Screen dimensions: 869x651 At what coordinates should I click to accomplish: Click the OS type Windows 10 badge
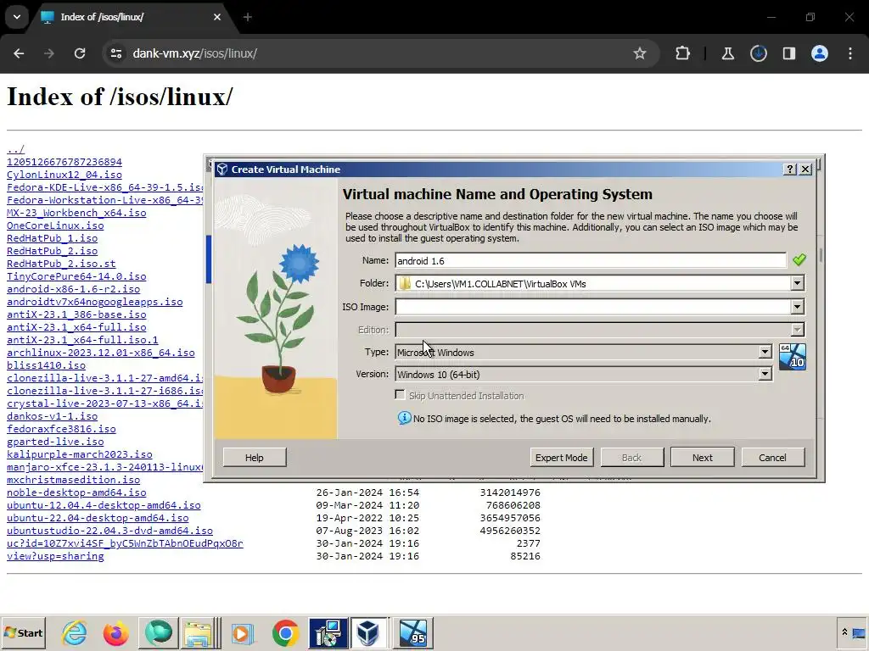793,357
